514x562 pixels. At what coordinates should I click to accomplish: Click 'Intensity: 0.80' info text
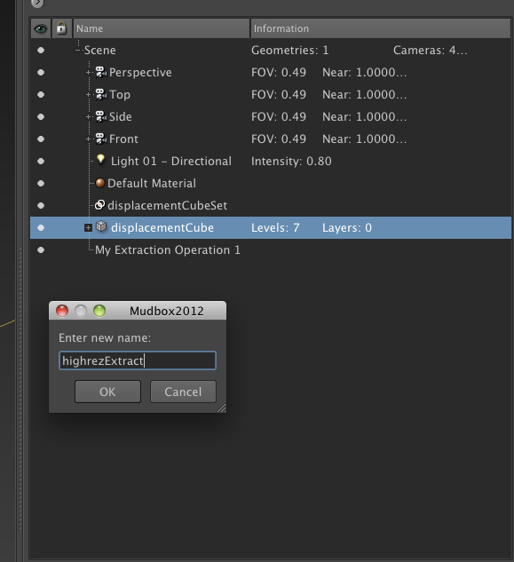(291, 162)
